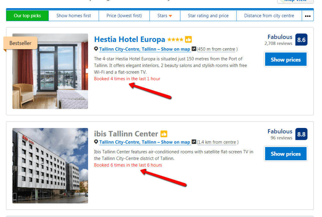The width and height of the screenshot is (322, 217).
Task: Open the Hestia Hotel Europa title link
Action: tap(130, 40)
